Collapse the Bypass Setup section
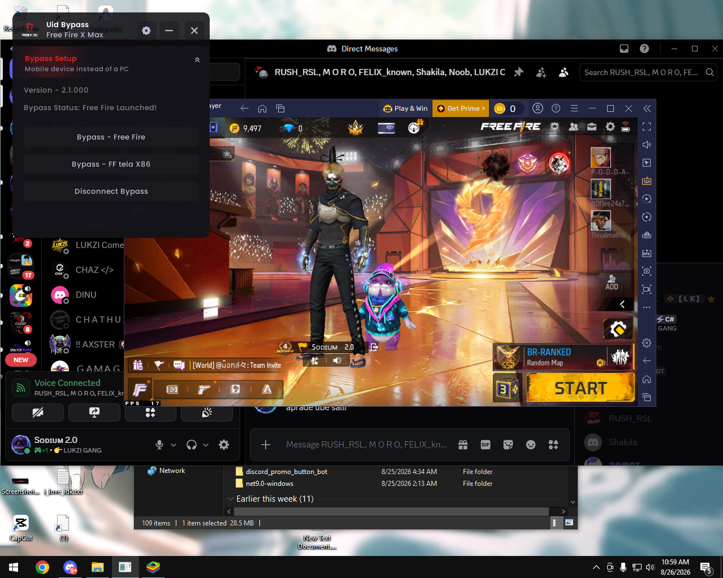 coord(197,60)
